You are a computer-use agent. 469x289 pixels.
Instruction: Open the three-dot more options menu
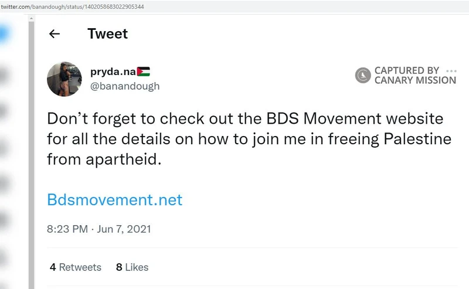point(451,70)
